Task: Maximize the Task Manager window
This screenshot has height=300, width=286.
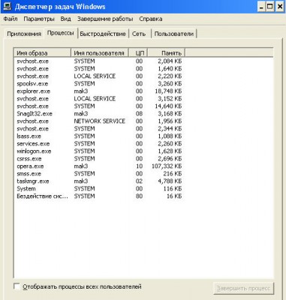Action: [270, 6]
